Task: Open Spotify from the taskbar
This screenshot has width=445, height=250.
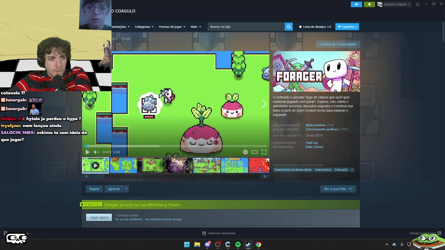Action: tap(238, 244)
